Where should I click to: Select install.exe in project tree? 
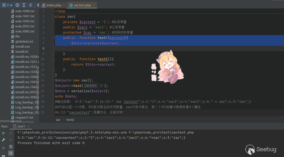point(23,47)
